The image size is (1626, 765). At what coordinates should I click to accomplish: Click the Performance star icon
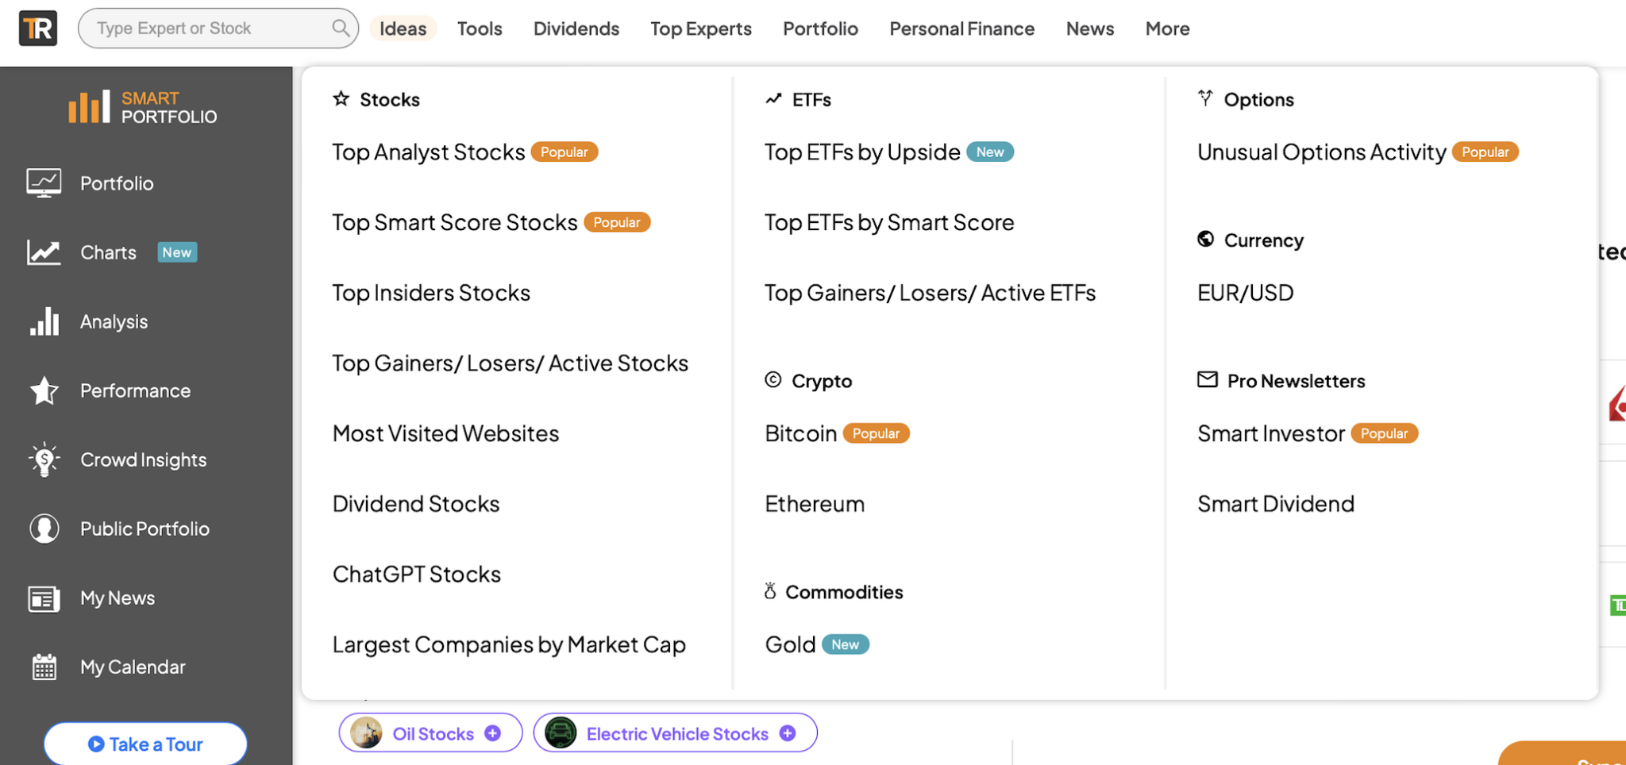click(44, 390)
